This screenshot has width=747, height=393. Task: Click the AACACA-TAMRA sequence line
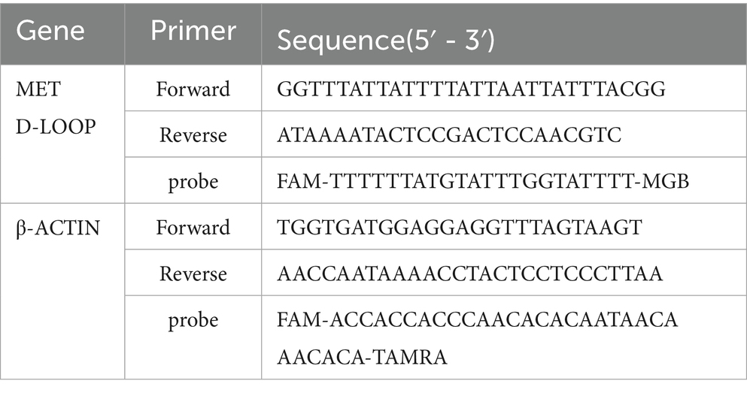point(362,355)
